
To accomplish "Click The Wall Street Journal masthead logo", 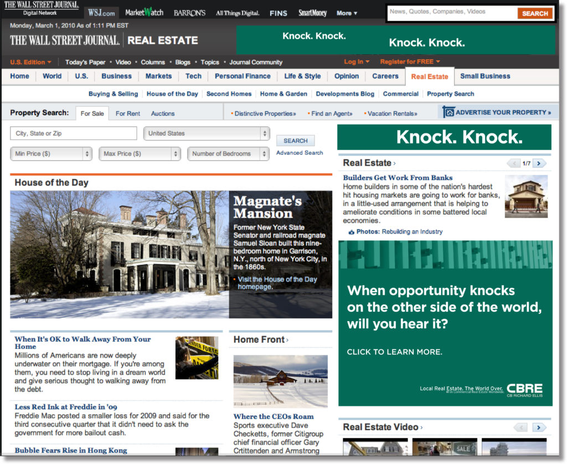I will (65, 40).
